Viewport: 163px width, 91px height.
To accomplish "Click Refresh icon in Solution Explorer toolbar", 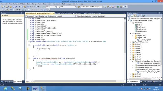I will pos(132,16).
